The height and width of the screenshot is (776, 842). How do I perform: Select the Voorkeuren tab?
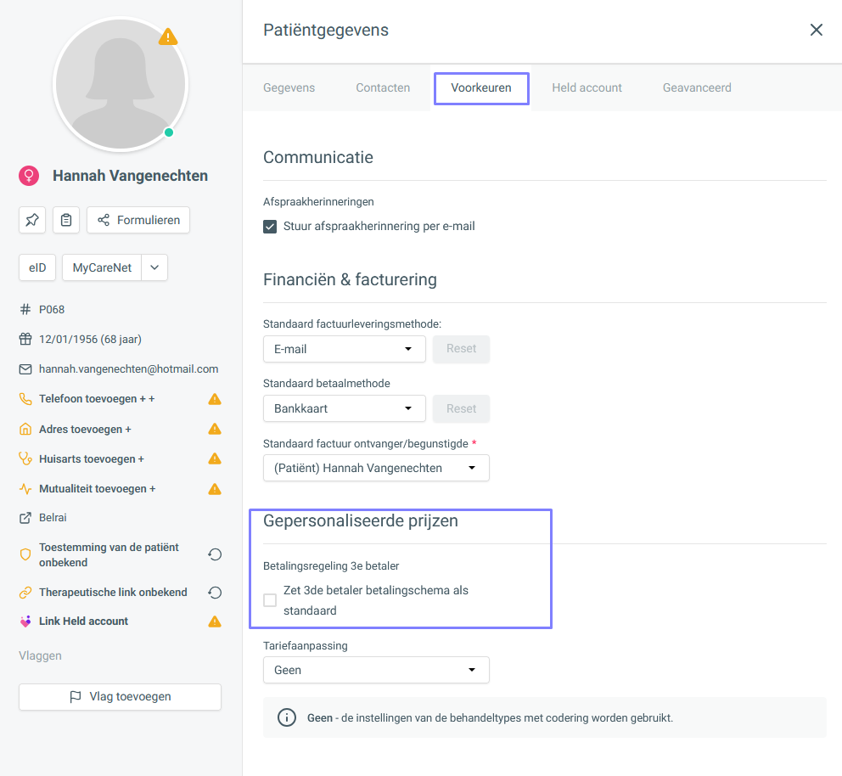[481, 87]
